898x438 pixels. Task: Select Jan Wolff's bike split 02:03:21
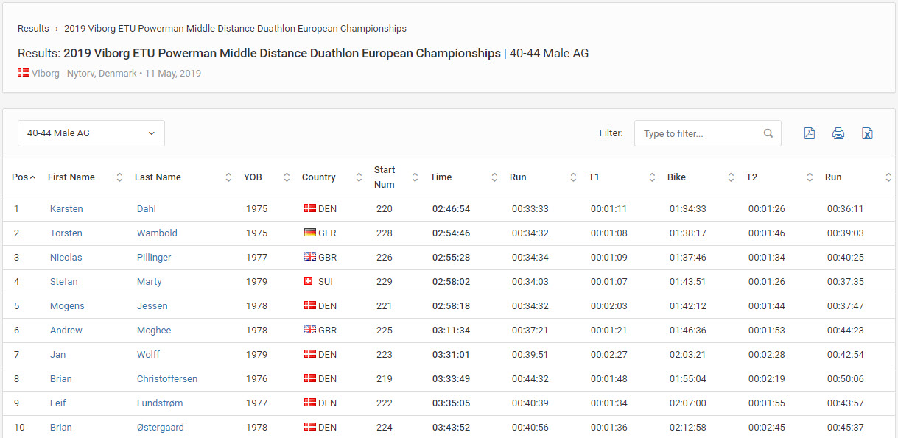(x=688, y=354)
